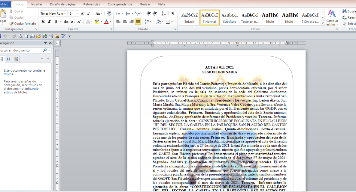Click the clear formatting icon
Viewport: 356px width, 192px height.
click(x=109, y=13)
